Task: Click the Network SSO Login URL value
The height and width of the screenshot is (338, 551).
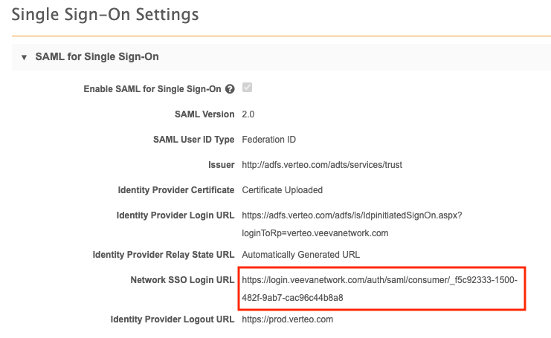Action: tap(379, 289)
